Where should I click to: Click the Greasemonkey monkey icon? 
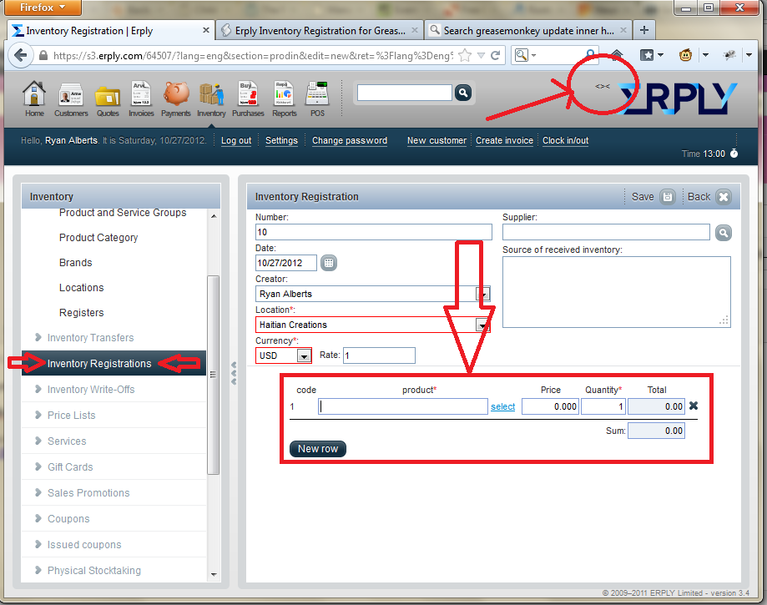click(x=685, y=55)
